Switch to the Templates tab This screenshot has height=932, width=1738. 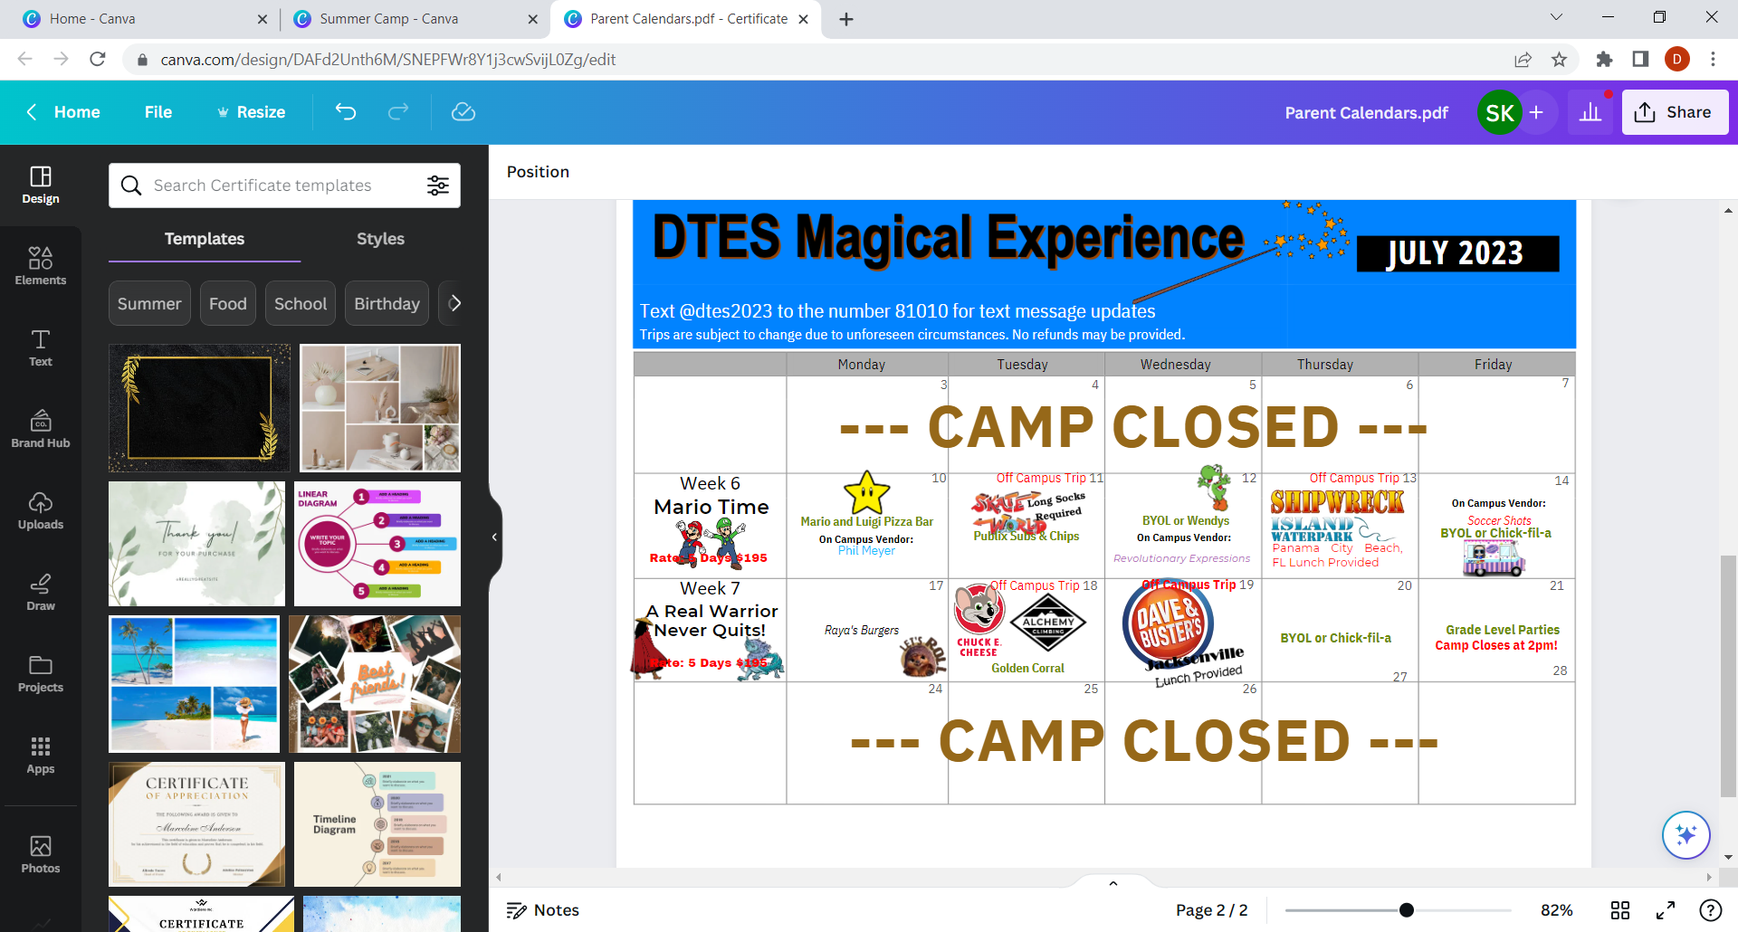coord(205,239)
